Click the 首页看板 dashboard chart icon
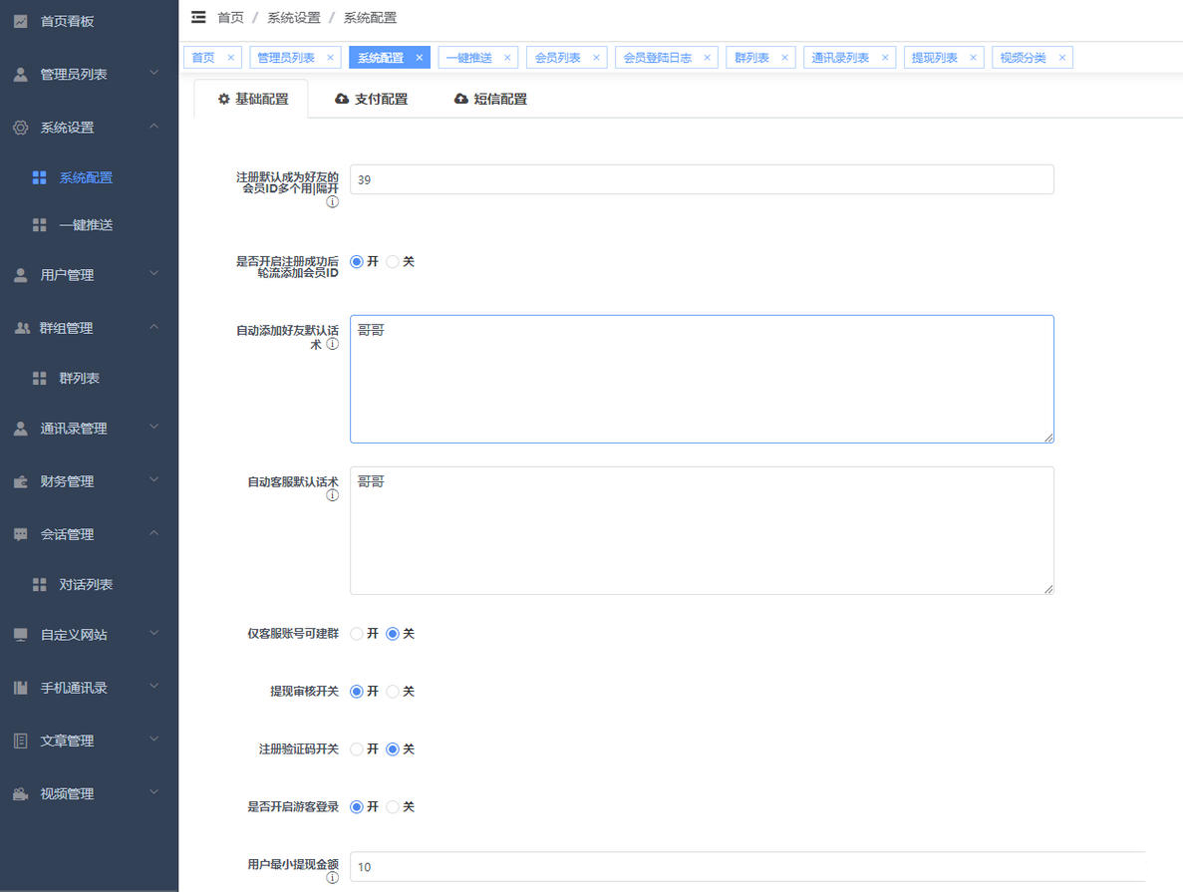This screenshot has height=892, width=1183. 21,21
